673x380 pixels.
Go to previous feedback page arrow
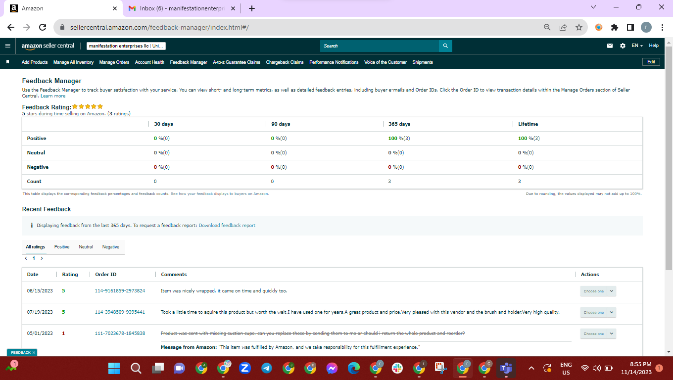coord(26,258)
